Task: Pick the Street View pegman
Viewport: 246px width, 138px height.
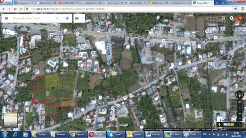Action: click(219, 124)
